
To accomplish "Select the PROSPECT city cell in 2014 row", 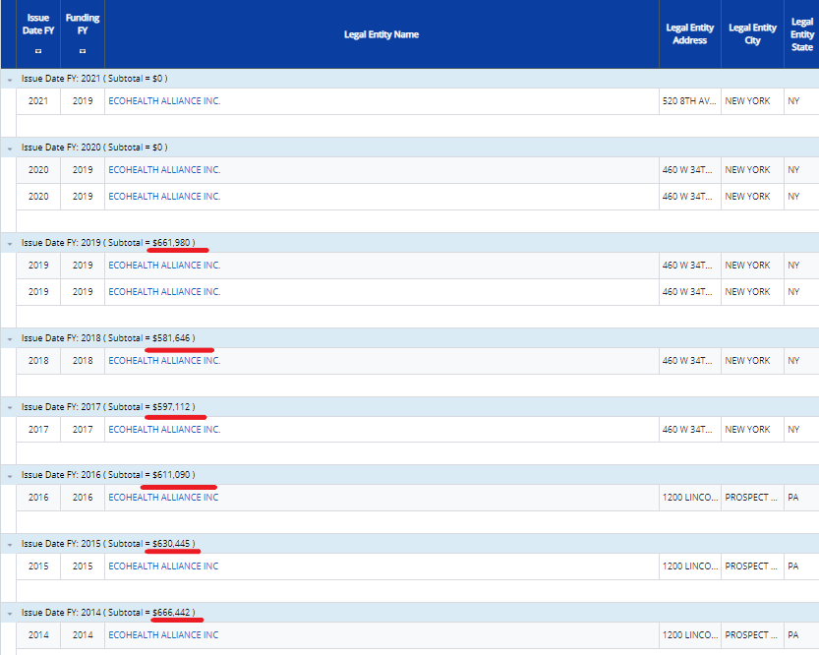I will coord(753,635).
